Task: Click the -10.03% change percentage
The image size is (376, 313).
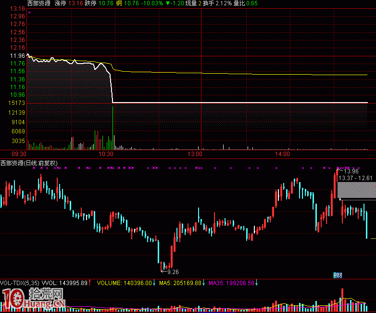Action: [x=152, y=3]
